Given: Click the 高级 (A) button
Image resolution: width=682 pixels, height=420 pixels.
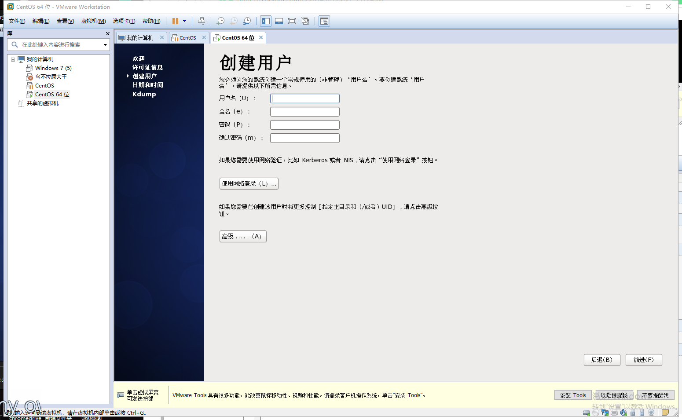Looking at the screenshot, I should [x=243, y=236].
